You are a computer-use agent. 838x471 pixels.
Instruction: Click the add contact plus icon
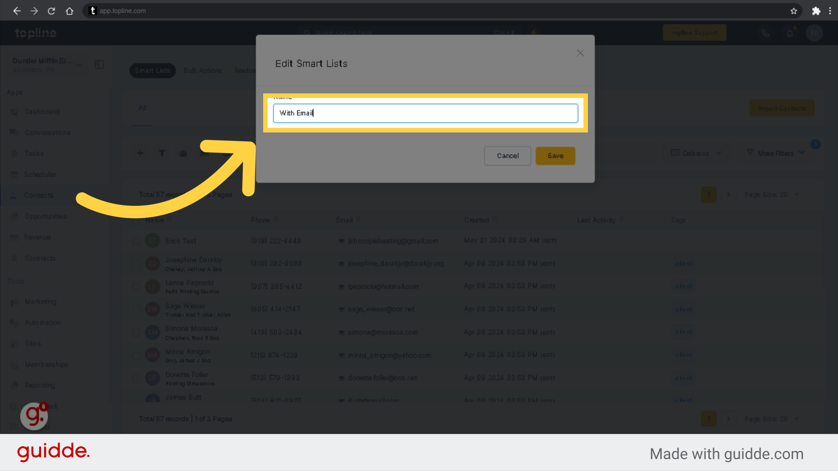pos(140,153)
